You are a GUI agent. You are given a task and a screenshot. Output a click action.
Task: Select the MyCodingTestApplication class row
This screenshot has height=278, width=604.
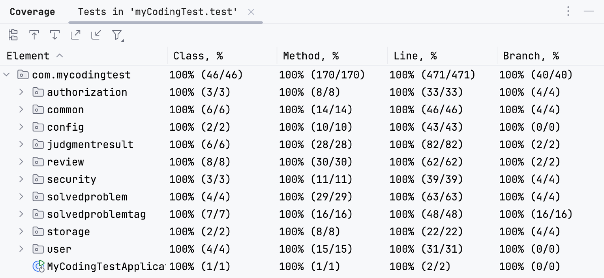pos(106,266)
